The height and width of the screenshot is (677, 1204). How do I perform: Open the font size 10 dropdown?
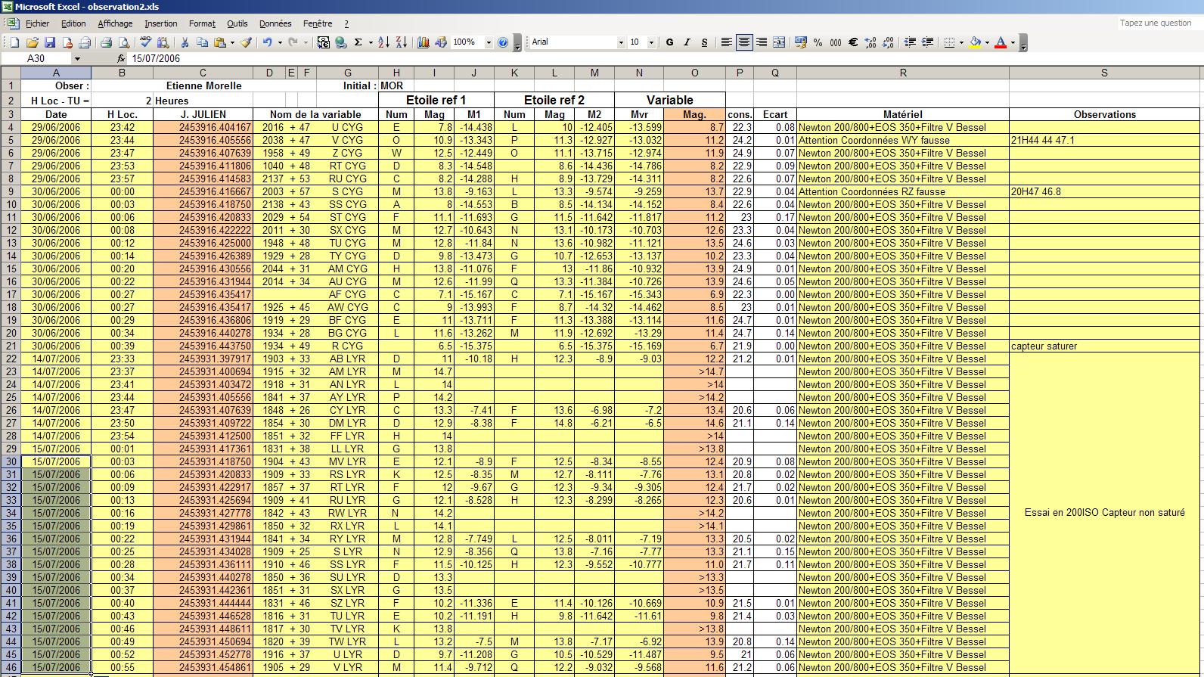click(651, 42)
